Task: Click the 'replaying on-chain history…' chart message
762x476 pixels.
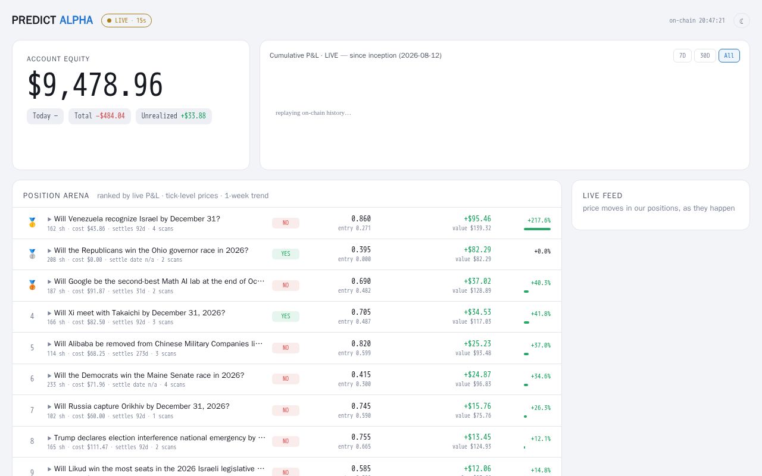Action: click(313, 113)
